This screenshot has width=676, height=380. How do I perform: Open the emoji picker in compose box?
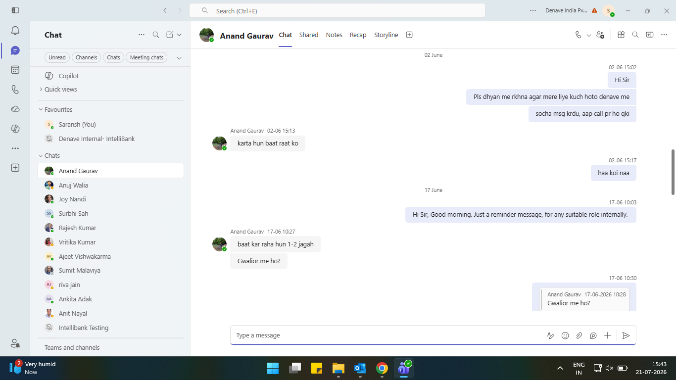(x=565, y=335)
